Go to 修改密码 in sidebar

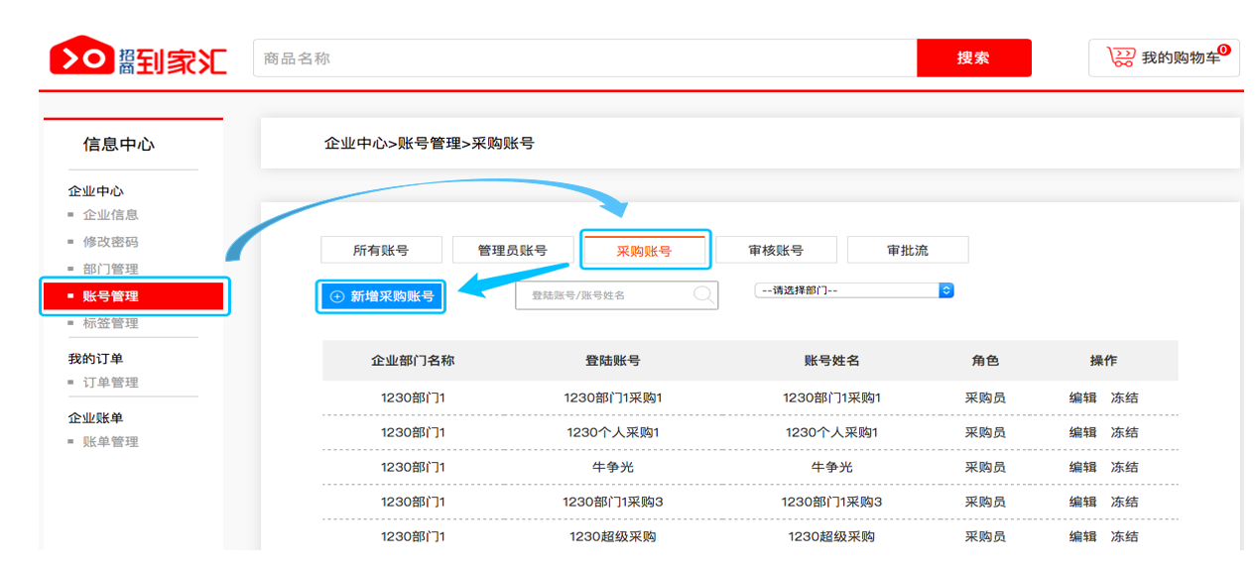[x=110, y=242]
